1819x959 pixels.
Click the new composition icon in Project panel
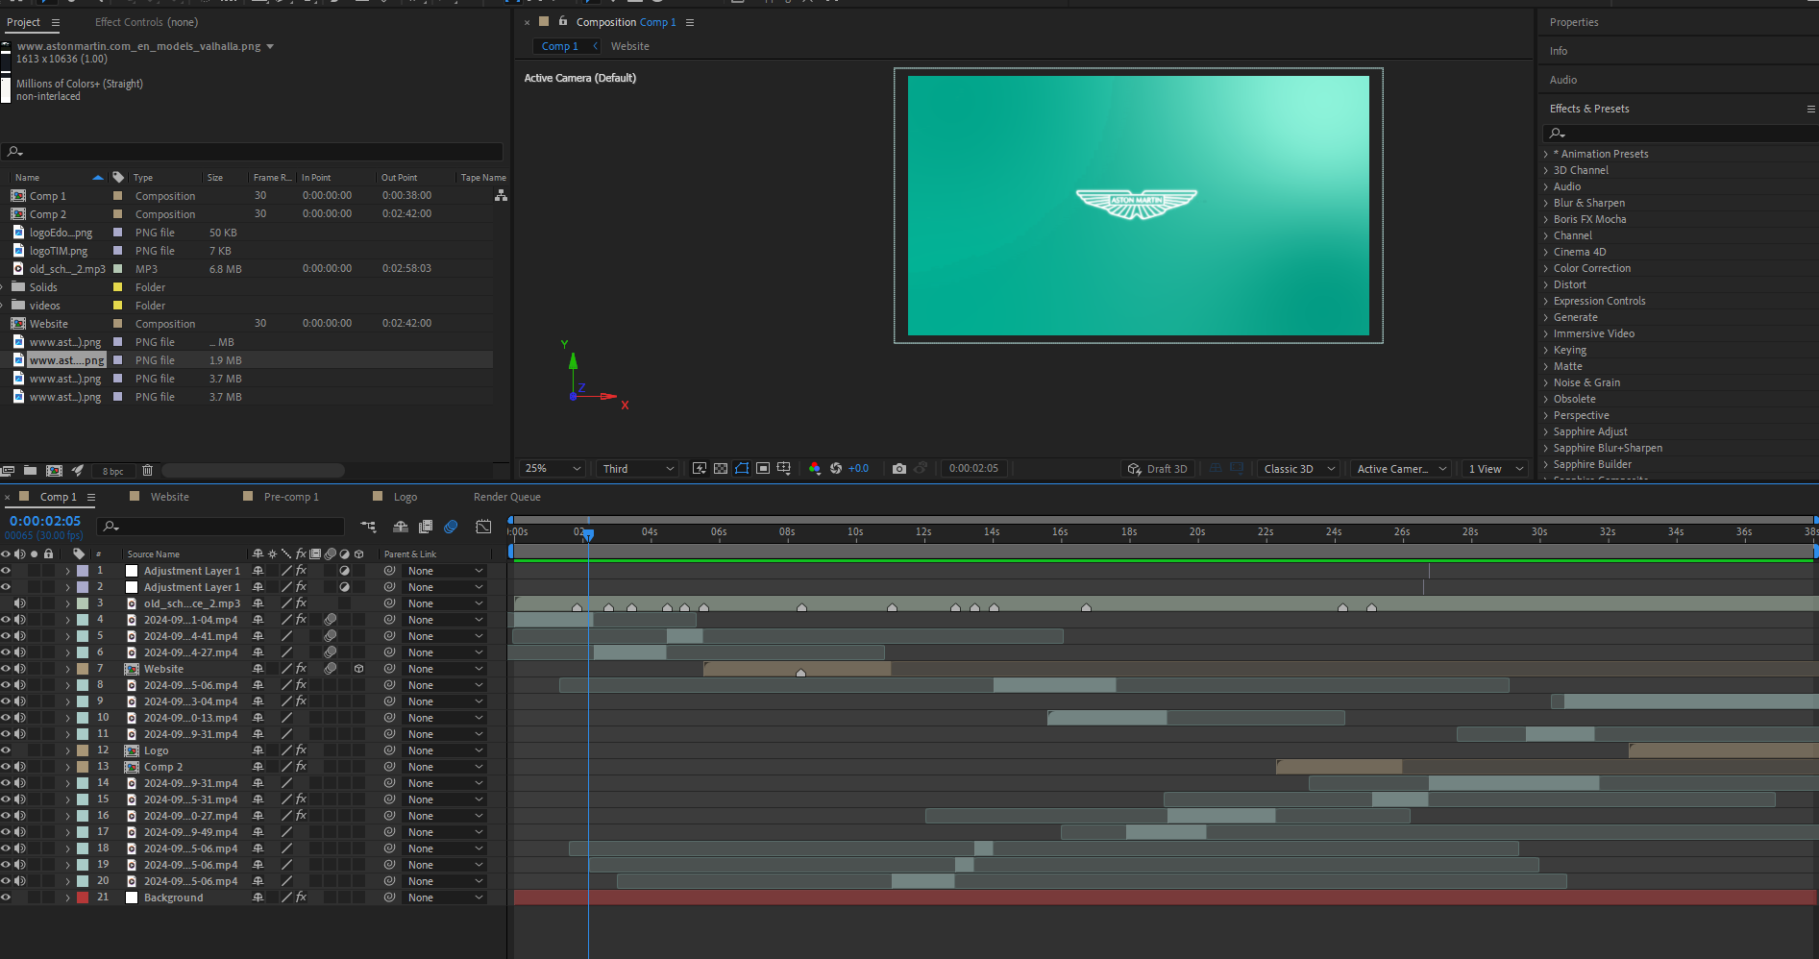click(x=54, y=471)
